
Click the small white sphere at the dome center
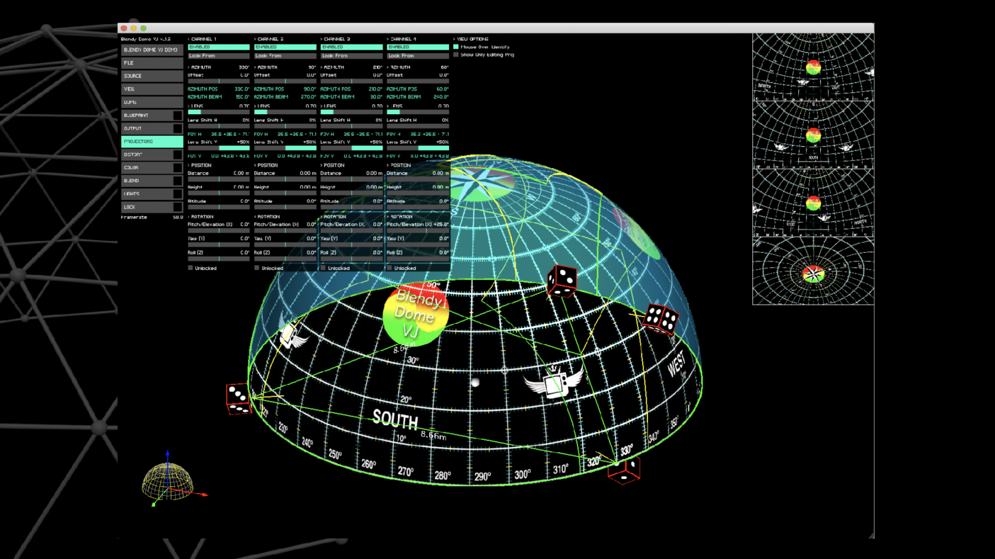coord(475,383)
